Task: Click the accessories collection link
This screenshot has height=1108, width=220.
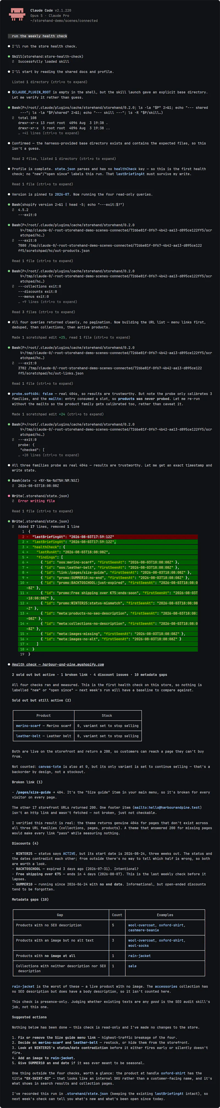Action: click(166, 986)
